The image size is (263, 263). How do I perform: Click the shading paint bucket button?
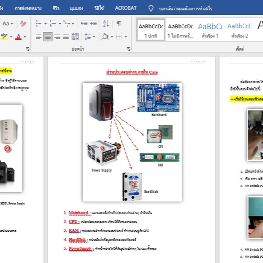pos(105,37)
